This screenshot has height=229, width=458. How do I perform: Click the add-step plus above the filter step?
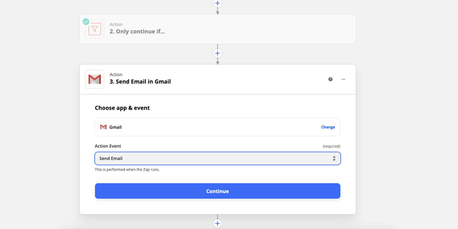(x=217, y=3)
